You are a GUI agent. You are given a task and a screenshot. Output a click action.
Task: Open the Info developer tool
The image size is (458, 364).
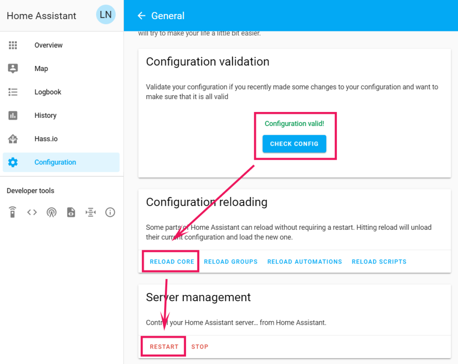(x=110, y=212)
